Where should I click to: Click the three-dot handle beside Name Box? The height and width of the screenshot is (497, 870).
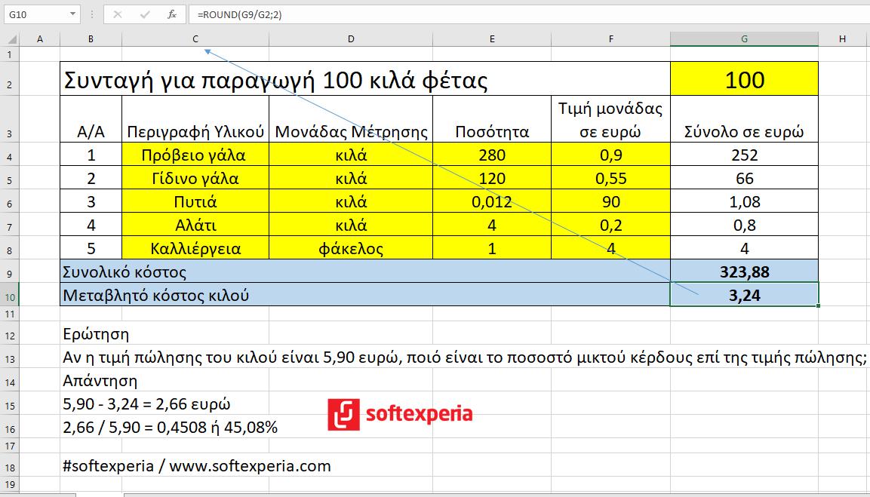[92, 14]
